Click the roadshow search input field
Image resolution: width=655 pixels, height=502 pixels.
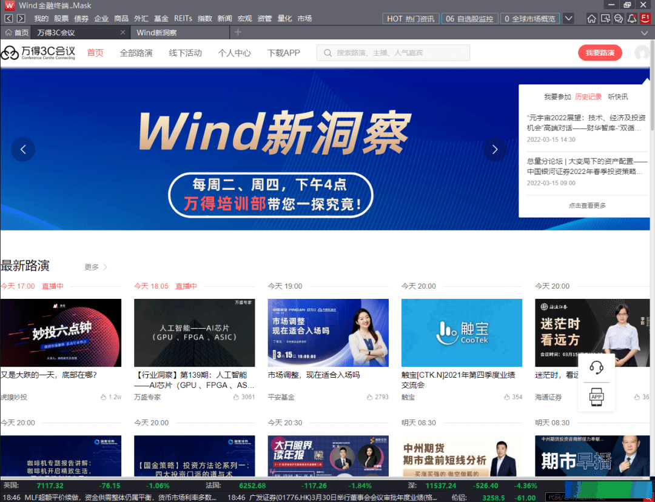pos(393,53)
